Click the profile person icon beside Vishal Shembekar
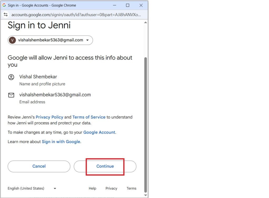The width and height of the screenshot is (269, 198). pyautogui.click(x=11, y=77)
